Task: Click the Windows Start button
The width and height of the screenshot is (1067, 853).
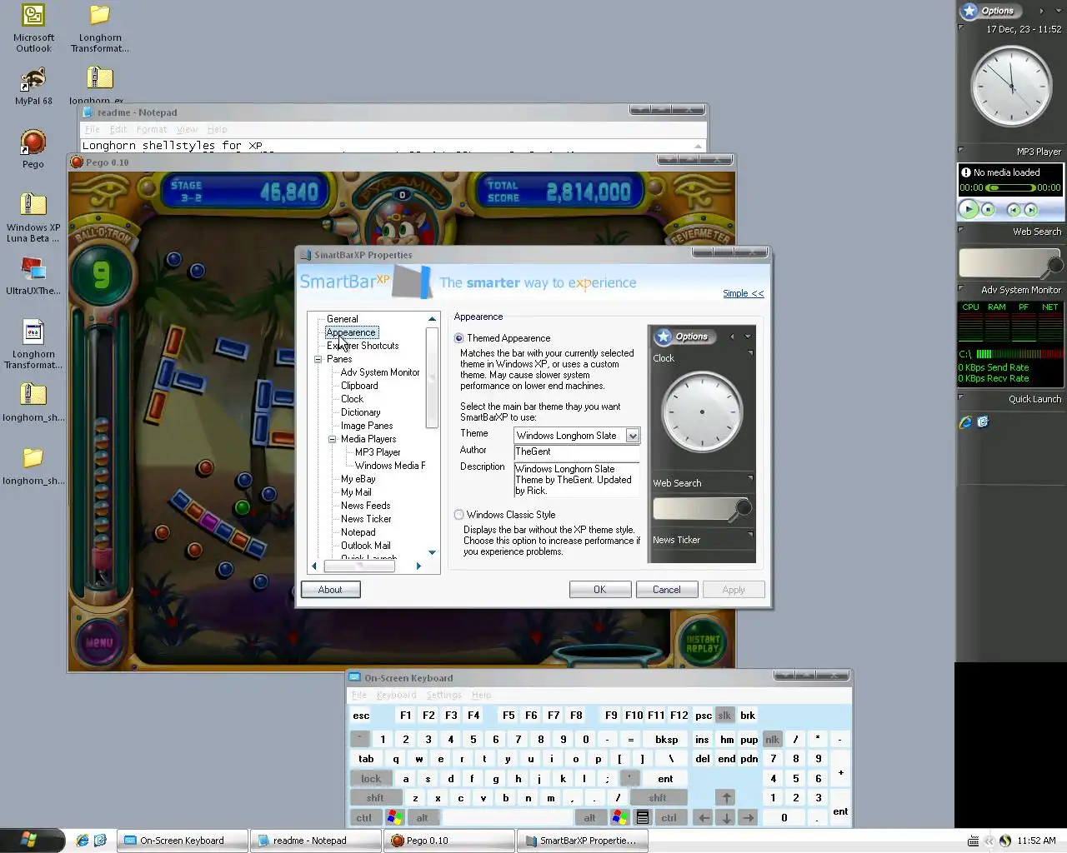Action: [32, 840]
